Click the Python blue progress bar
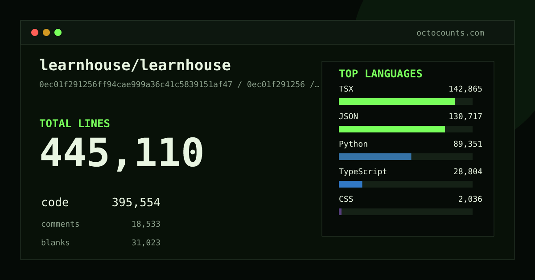Viewport: 535px width, 280px height. (x=375, y=156)
